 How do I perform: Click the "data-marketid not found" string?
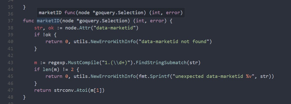coord(174,42)
